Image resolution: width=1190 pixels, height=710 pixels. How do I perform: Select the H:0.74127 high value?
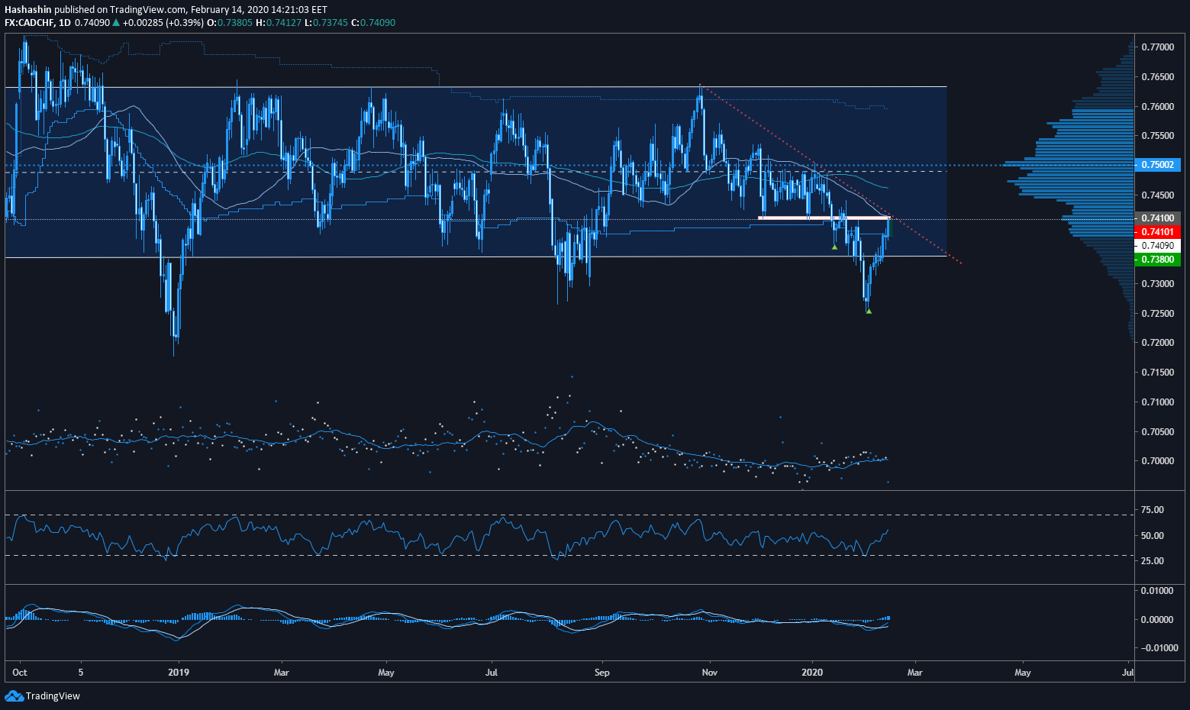pos(279,22)
